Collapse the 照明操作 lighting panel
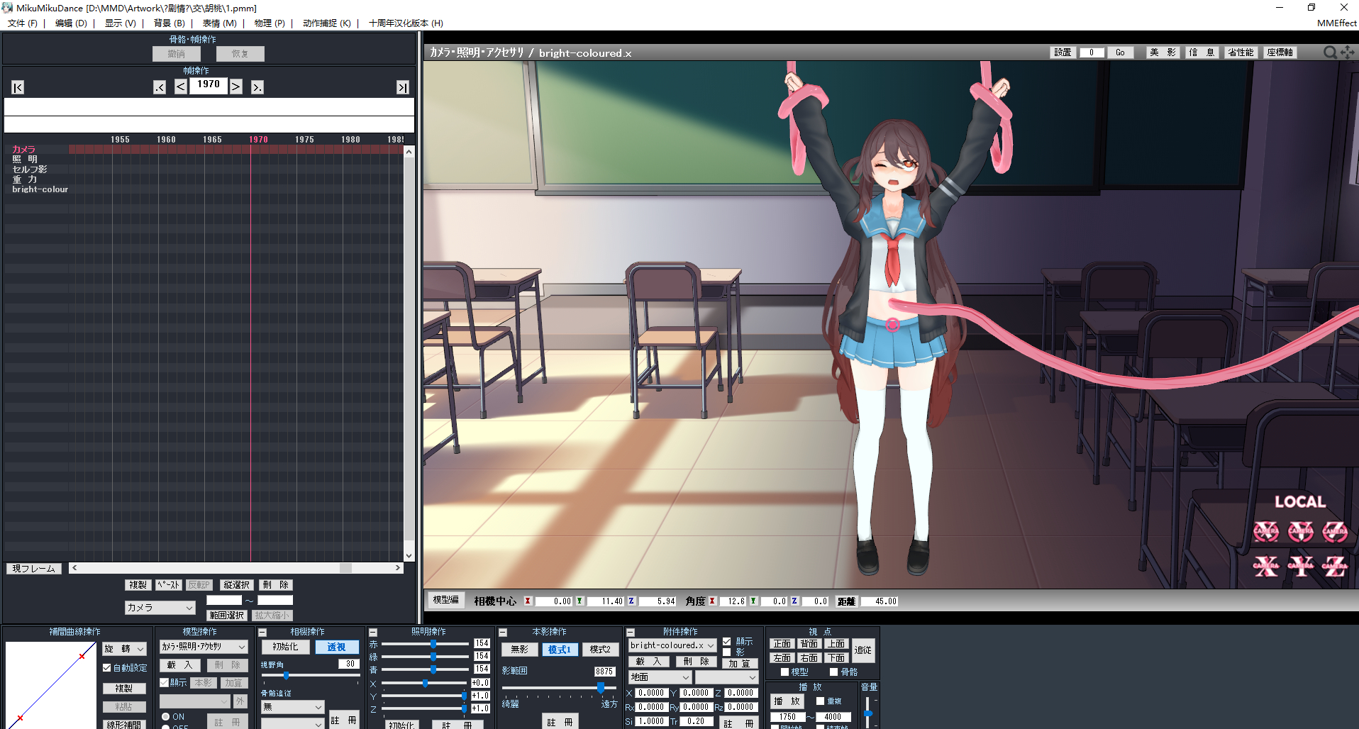The height and width of the screenshot is (729, 1359). tap(373, 632)
